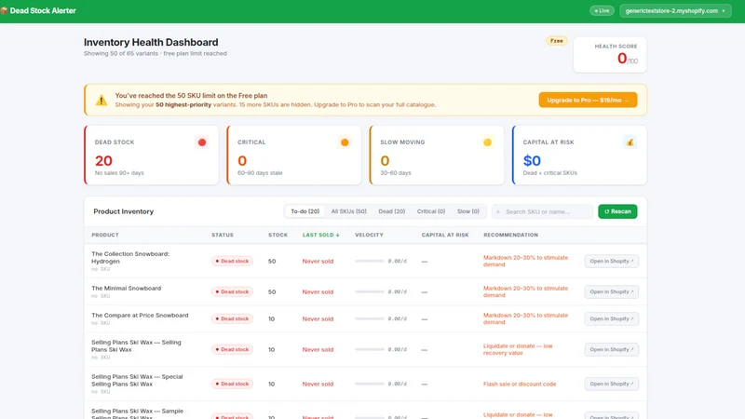Viewport: 745px width, 419px height.
Task: Click Flash sale or discount code recommendation
Action: [520, 384]
